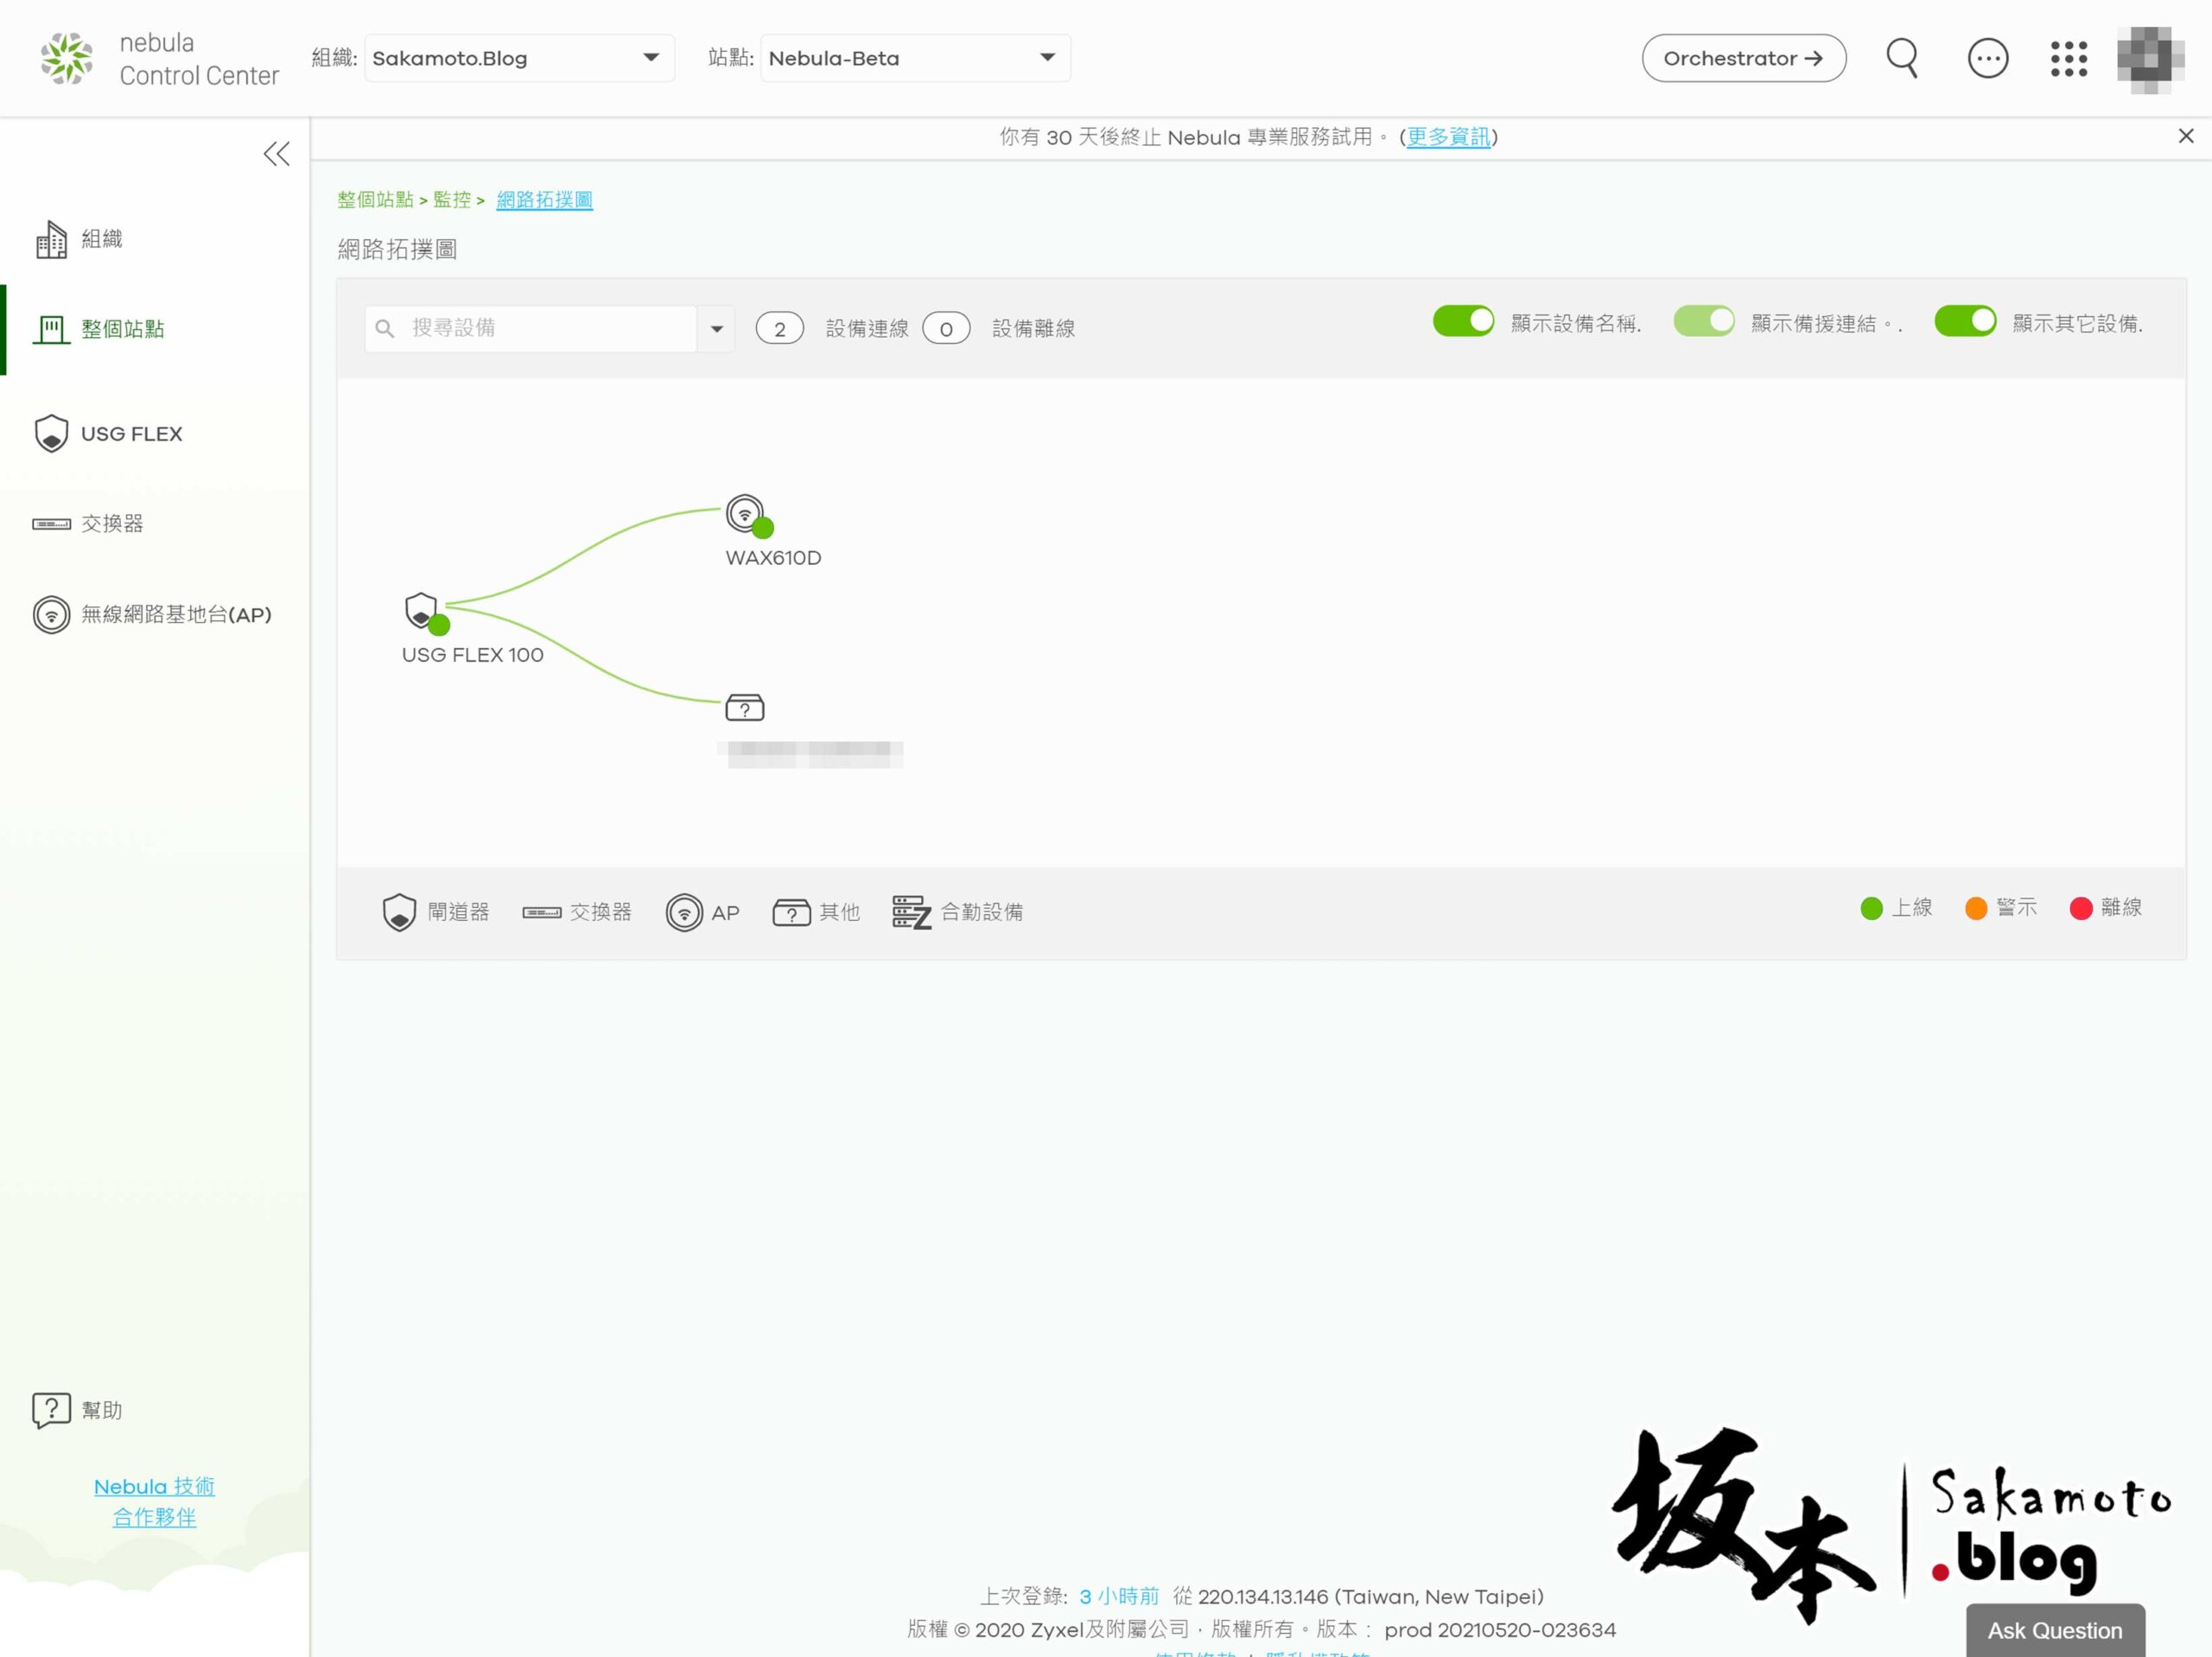Open the 組織 Sakamoto.Blog dropdown
This screenshot has width=2212, height=1657.
519,58
